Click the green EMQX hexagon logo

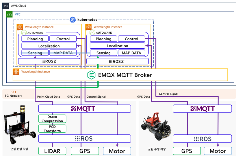tap(91, 75)
